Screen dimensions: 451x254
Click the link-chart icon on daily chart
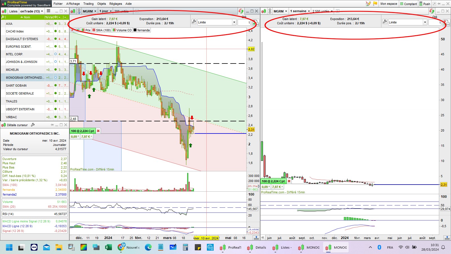[79, 11]
